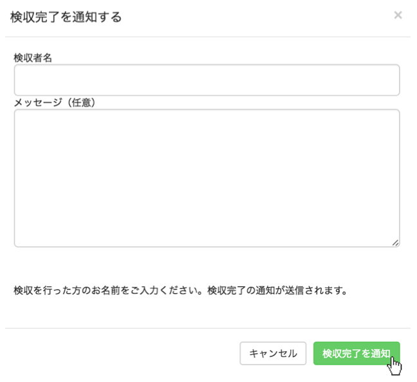
Task: Activate the large field under メッセージ
Action: [x=207, y=178]
